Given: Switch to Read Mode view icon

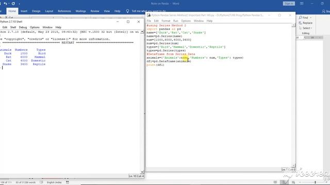Looking at the screenshot, I should 275,182.
